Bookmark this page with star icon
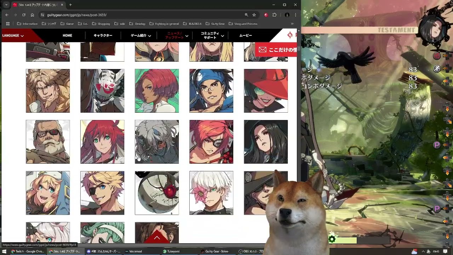Image resolution: width=453 pixels, height=255 pixels. tap(254, 15)
